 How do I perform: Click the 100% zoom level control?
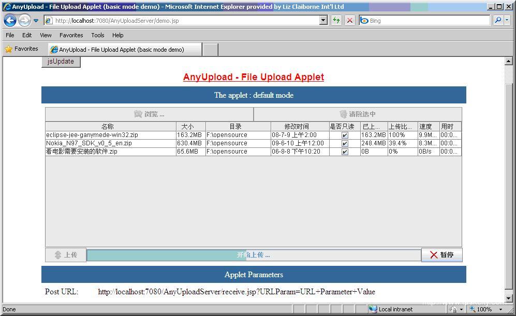coord(481,309)
